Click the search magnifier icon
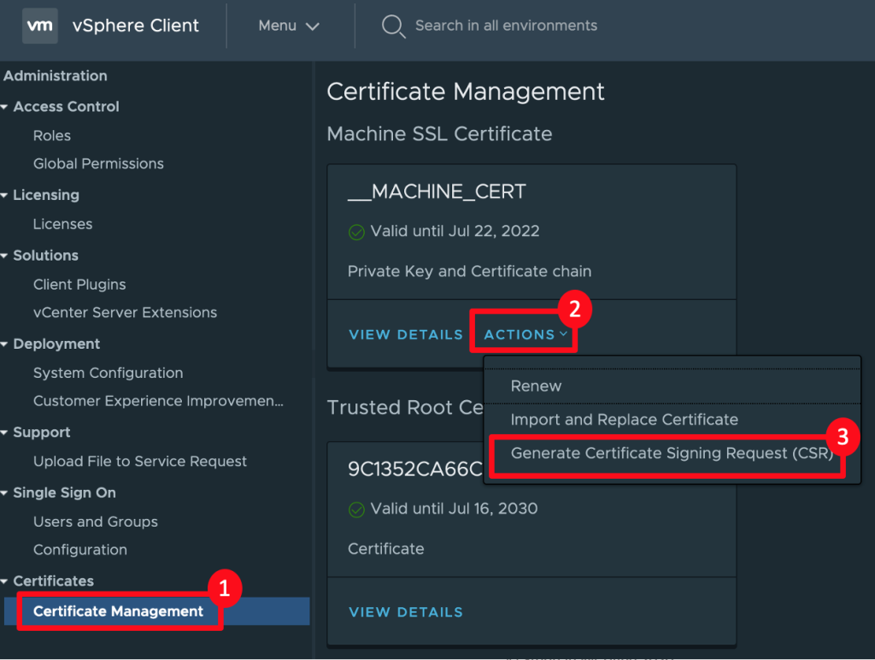 (x=393, y=26)
